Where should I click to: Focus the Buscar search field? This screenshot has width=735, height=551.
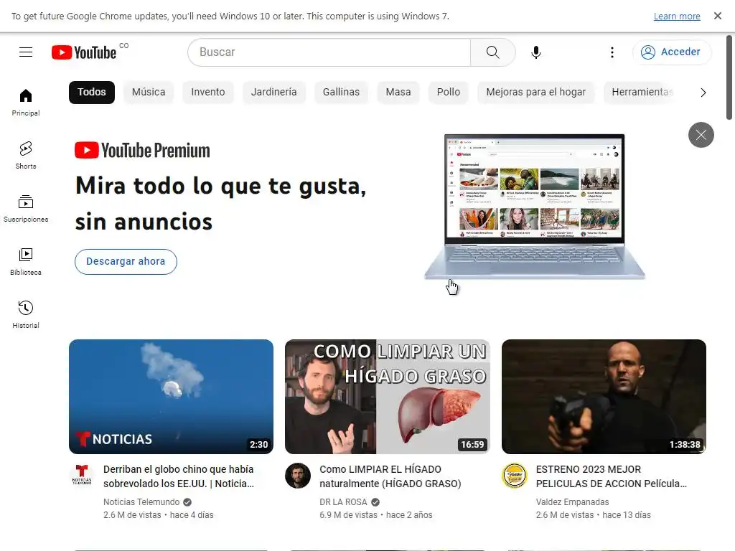[329, 52]
